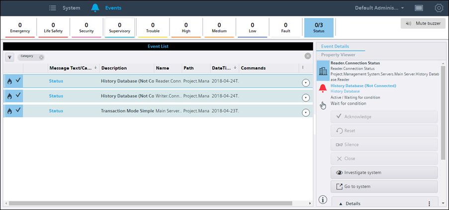The height and width of the screenshot is (210, 449).
Task: Toggle the checkmark on the third event row
Action: (x=18, y=110)
